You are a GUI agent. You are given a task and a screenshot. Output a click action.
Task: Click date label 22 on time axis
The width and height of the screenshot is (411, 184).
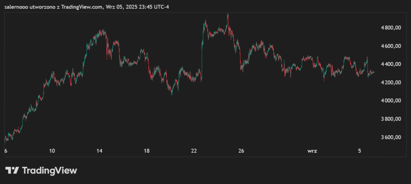(194, 151)
